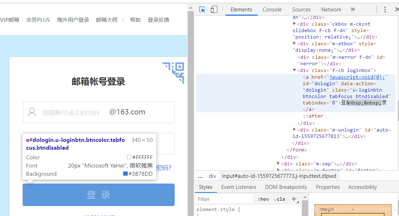The height and width of the screenshot is (216, 399).
Task: Toggle the .cls class editor
Action: [x=279, y=199]
